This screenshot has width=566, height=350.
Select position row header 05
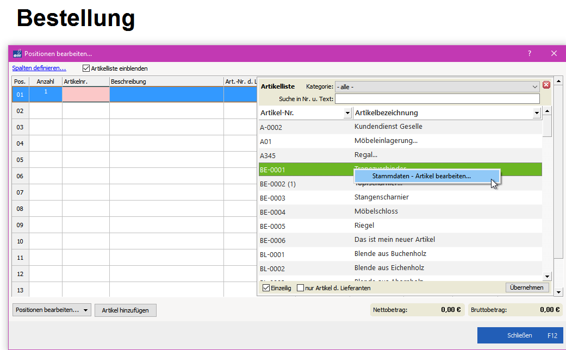tap(20, 159)
